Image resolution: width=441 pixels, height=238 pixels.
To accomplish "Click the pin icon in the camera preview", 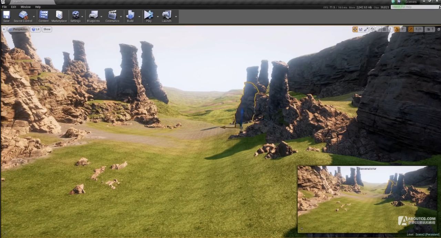I will click(x=302, y=228).
